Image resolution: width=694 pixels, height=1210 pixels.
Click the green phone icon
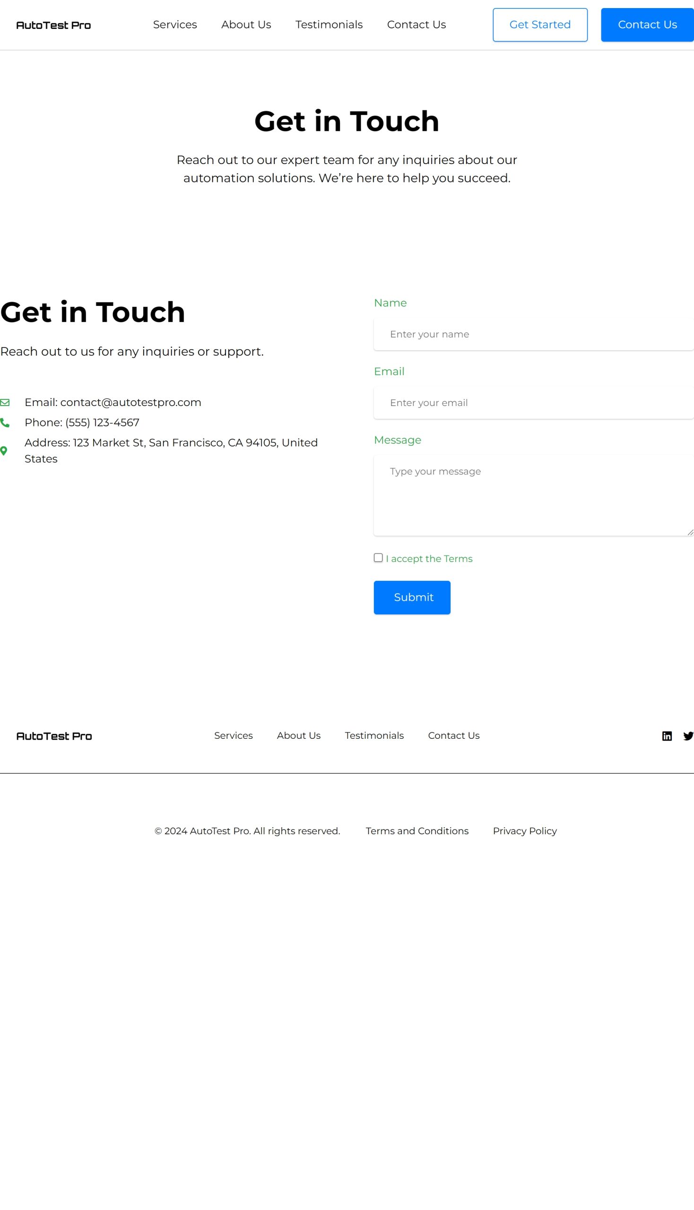click(5, 423)
